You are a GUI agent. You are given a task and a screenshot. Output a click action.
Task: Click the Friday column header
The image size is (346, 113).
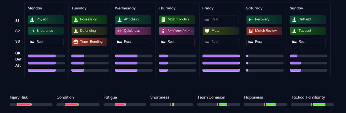tap(207, 8)
